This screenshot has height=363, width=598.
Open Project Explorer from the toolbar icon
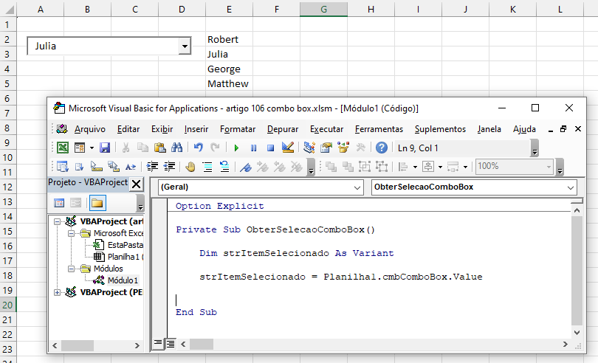pyautogui.click(x=309, y=148)
